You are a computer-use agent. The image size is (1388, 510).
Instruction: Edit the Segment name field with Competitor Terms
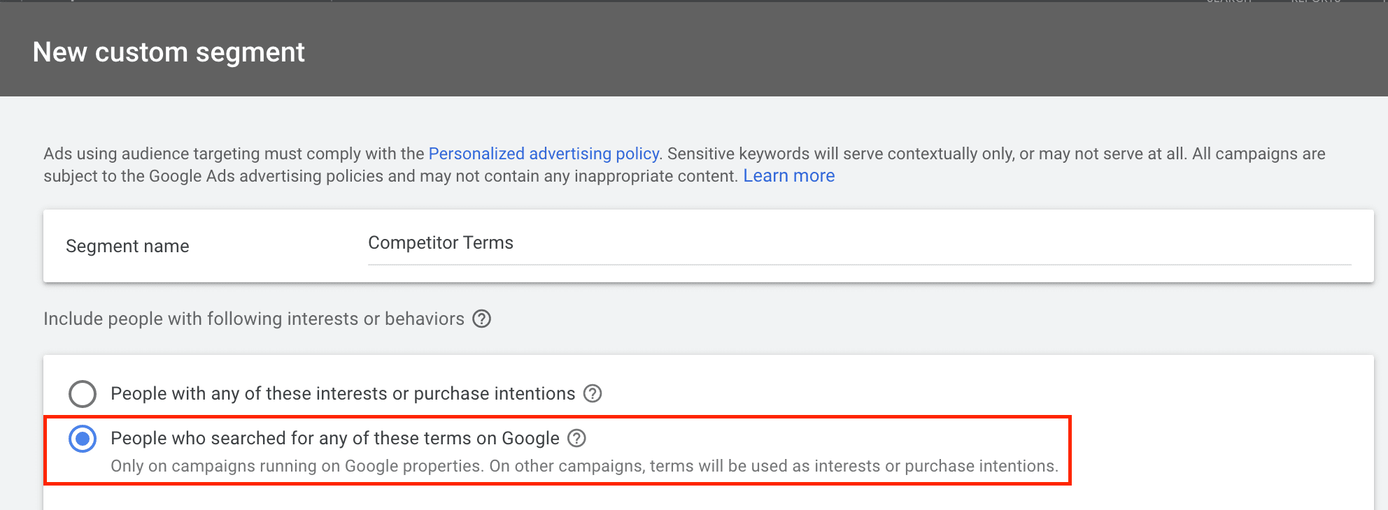pos(859,244)
